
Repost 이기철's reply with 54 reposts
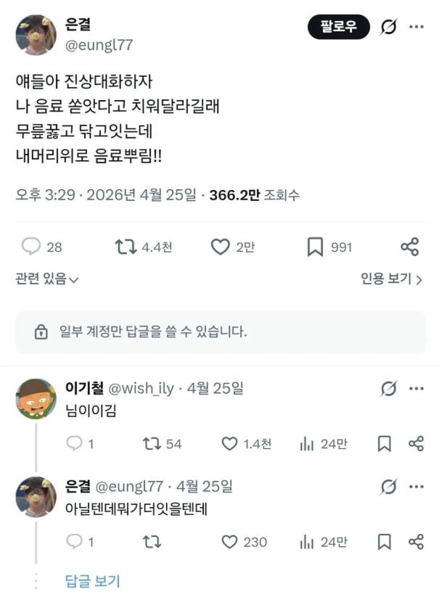(152, 444)
